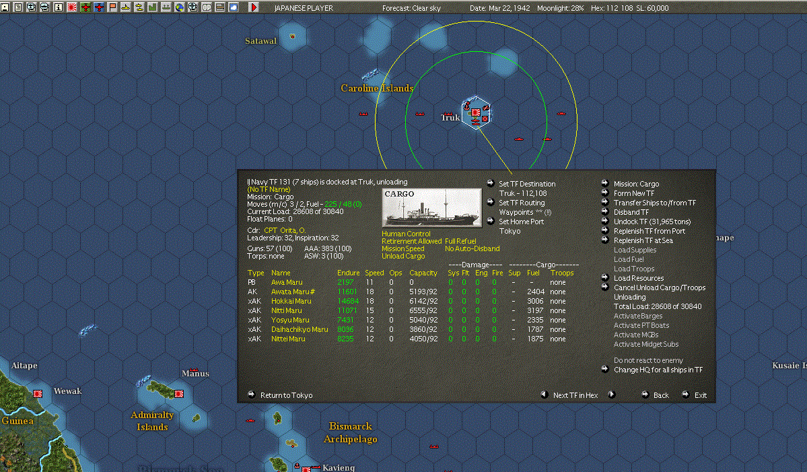Toggle Mission Speed setting
The width and height of the screenshot is (807, 472).
pyautogui.click(x=402, y=248)
